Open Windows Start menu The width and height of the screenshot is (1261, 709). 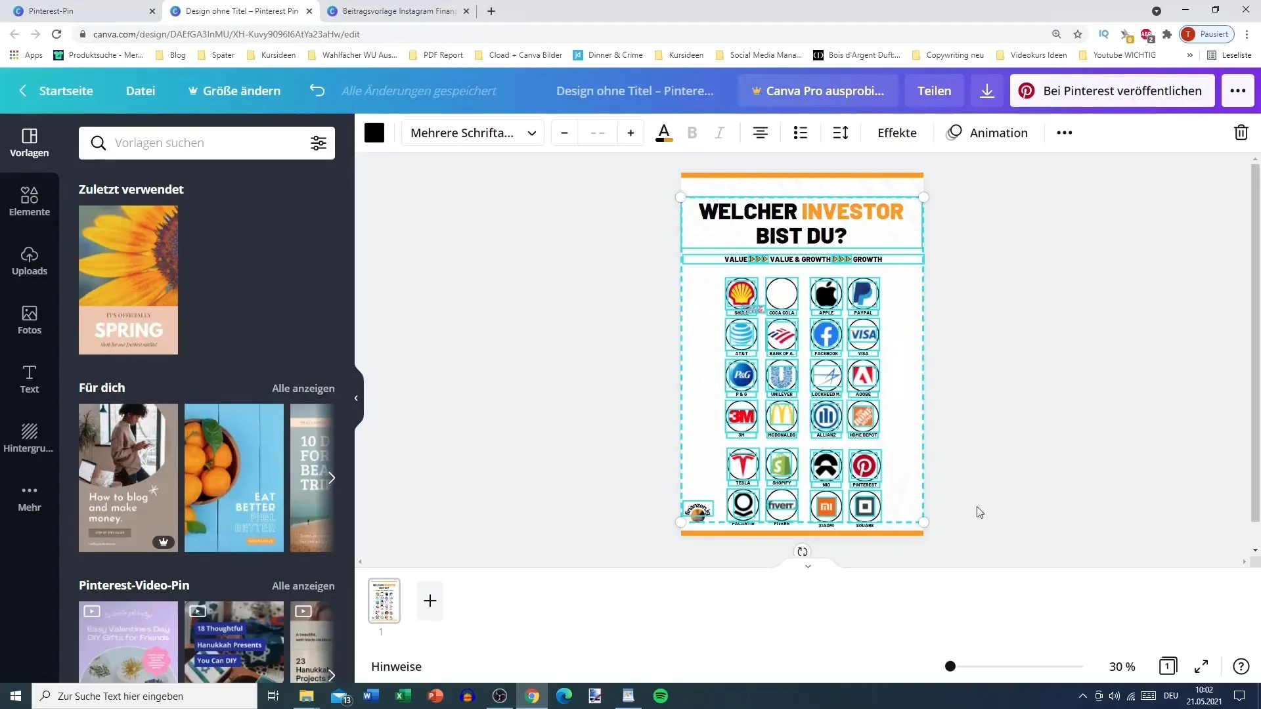coord(16,696)
